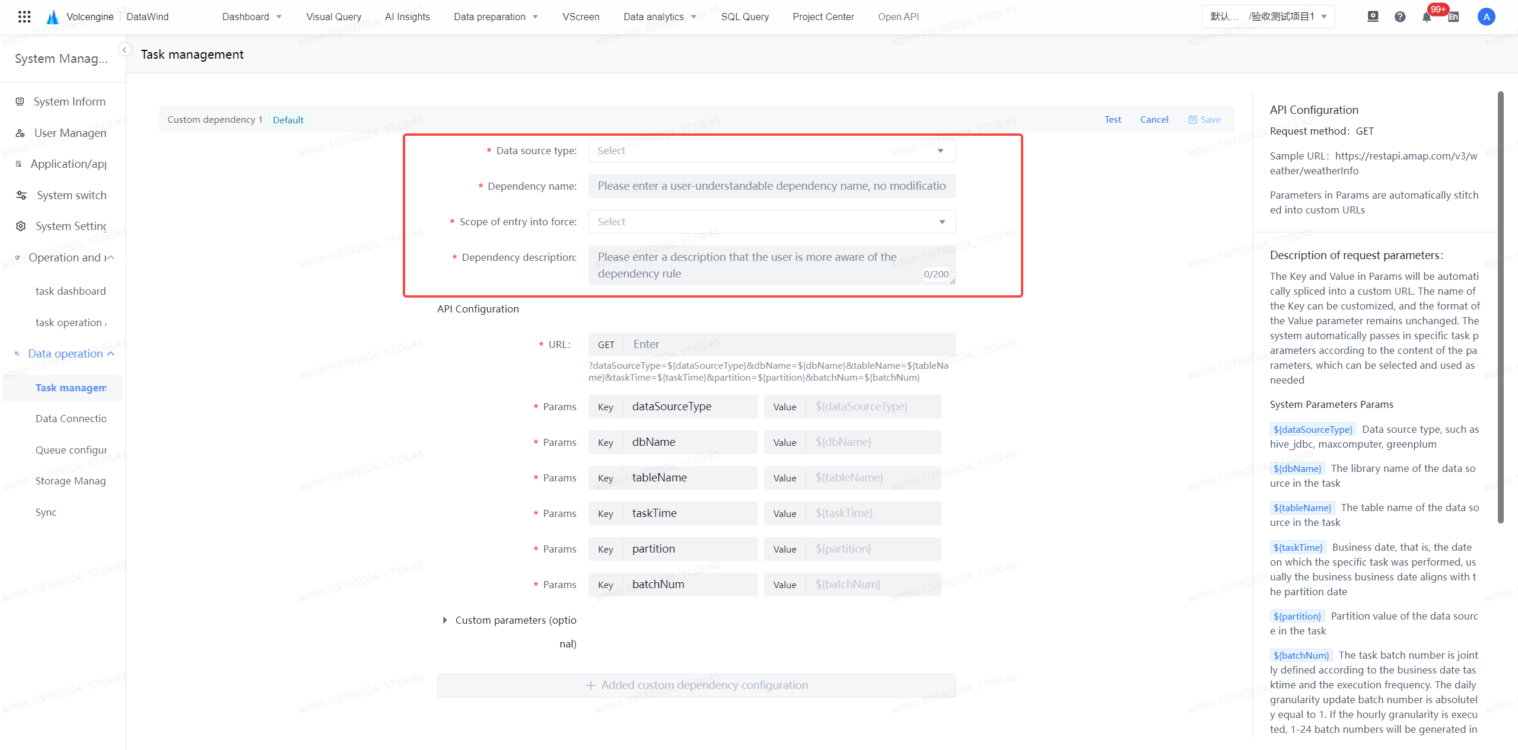Select Task management sidebar item
1518x750 pixels.
pyautogui.click(x=63, y=388)
